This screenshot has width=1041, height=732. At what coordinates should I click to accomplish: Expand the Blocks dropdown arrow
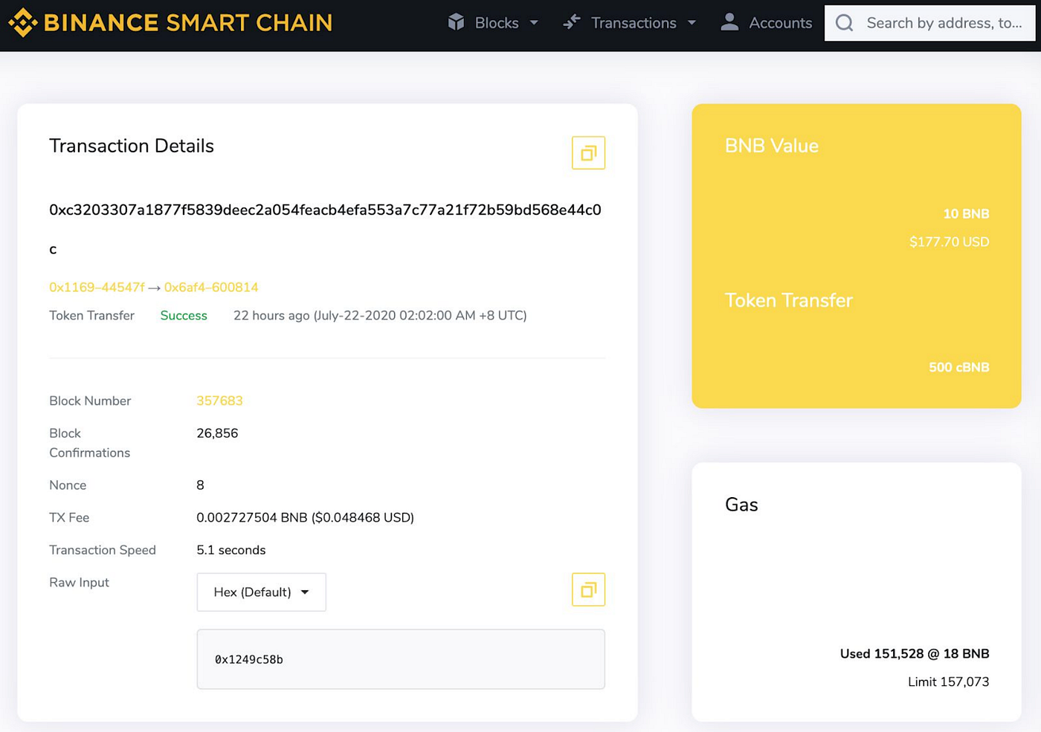tap(534, 23)
